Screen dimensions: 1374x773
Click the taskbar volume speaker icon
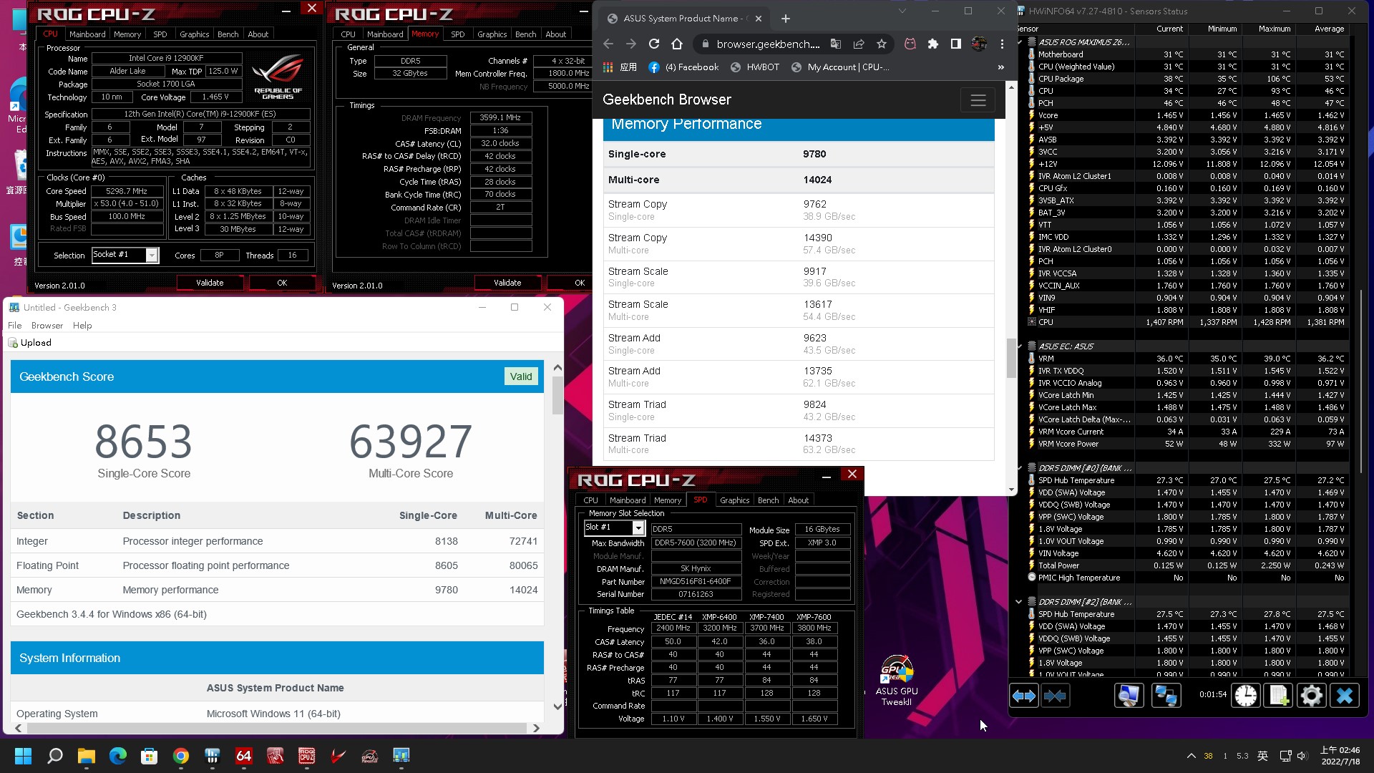(x=1302, y=756)
